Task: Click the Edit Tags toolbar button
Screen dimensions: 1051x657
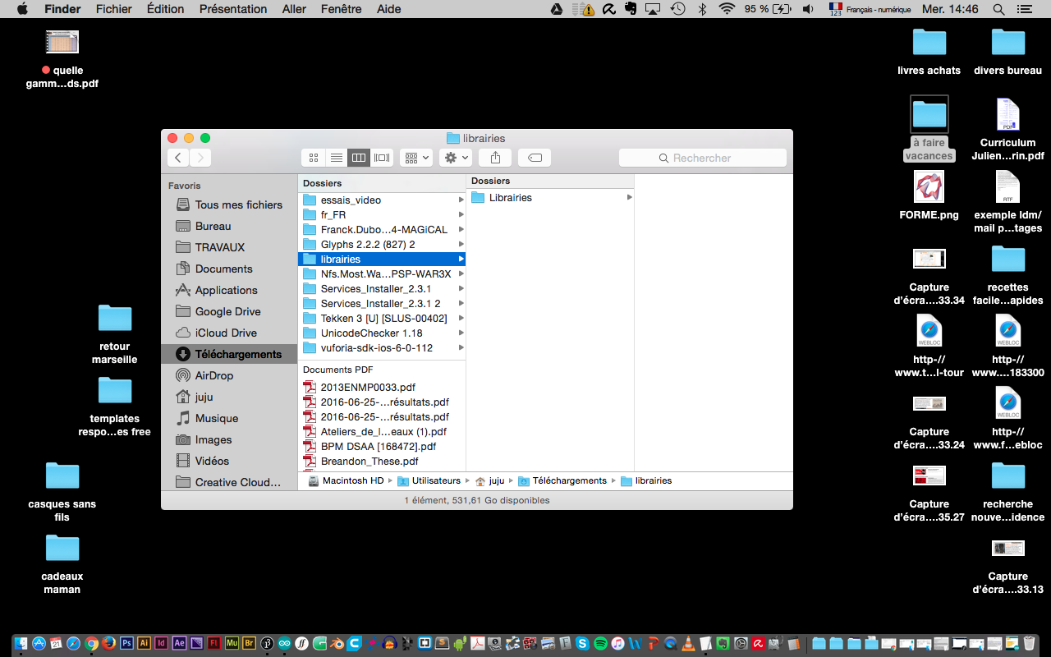Action: [535, 158]
